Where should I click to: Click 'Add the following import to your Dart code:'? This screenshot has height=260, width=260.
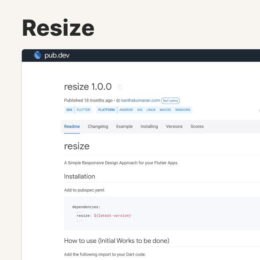105,254
